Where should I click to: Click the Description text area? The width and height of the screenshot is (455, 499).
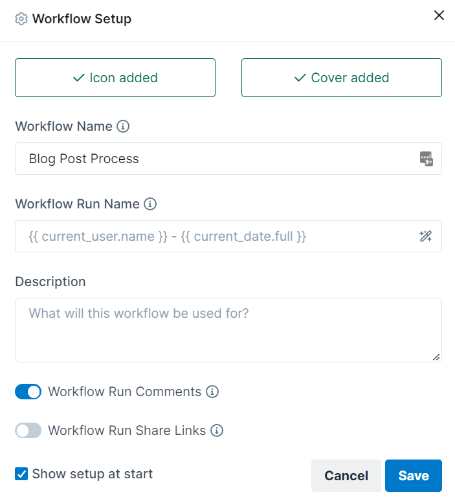228,330
